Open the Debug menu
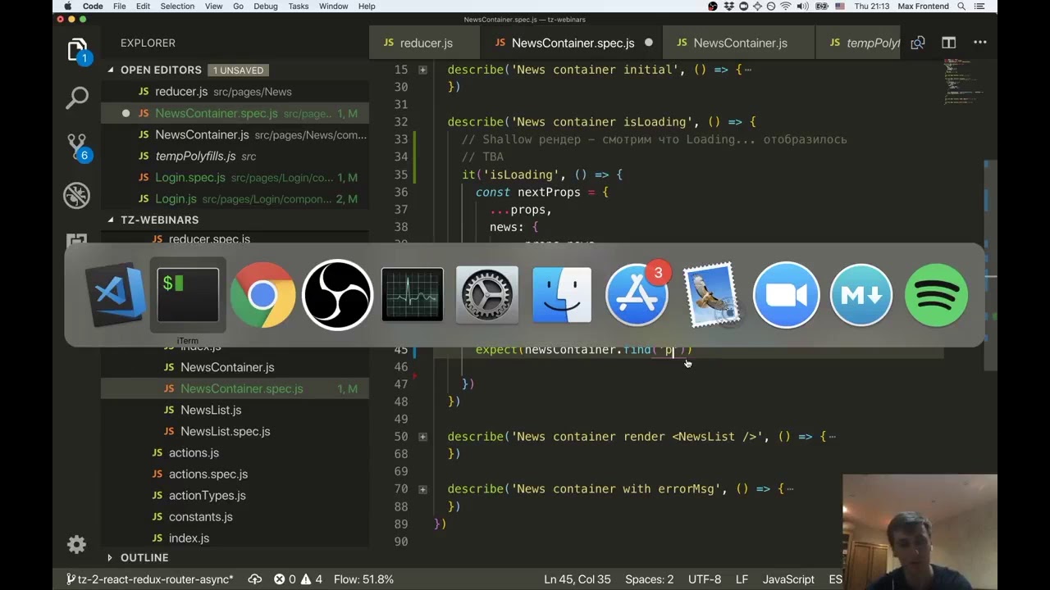The image size is (1050, 590). (x=265, y=7)
